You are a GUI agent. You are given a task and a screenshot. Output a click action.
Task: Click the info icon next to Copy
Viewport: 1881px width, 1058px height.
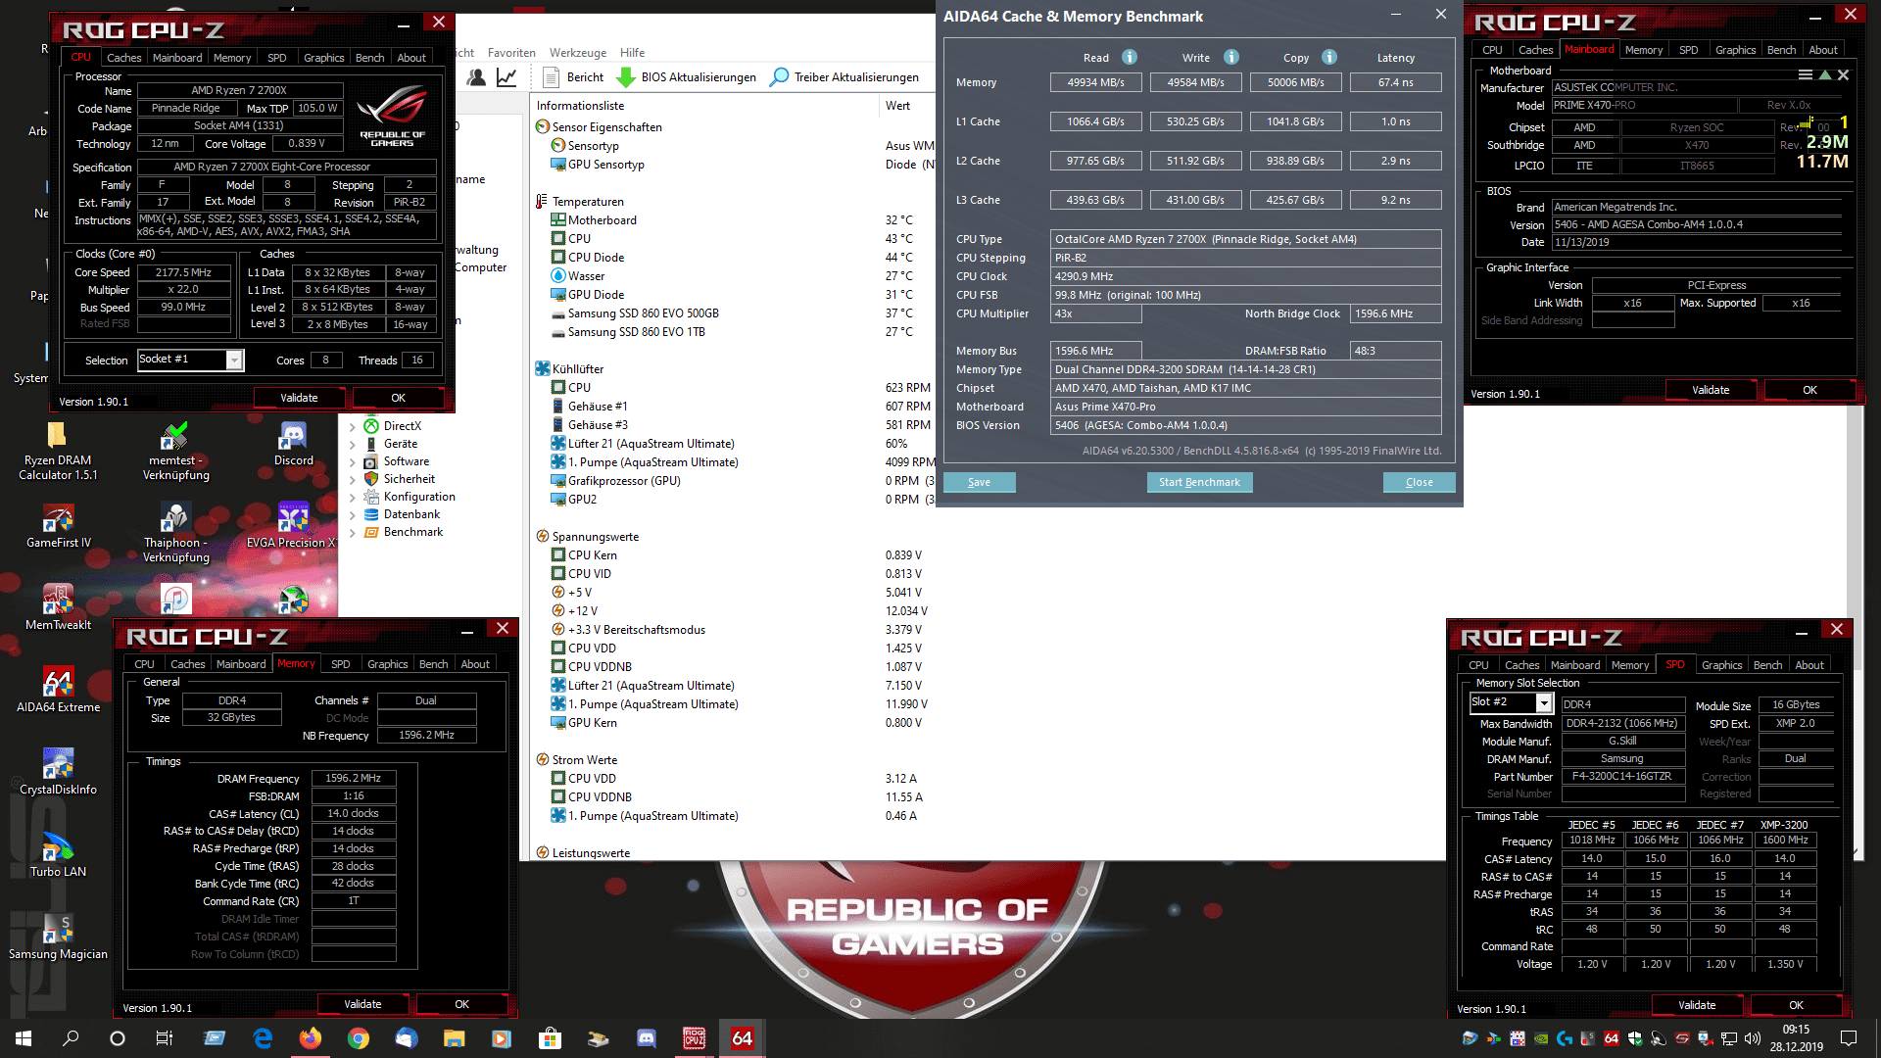1329,57
